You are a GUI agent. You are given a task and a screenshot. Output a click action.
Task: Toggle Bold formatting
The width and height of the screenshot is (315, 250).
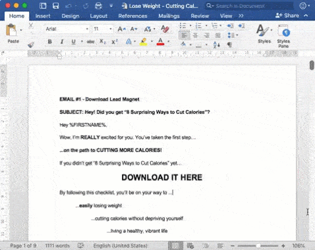tap(50, 41)
